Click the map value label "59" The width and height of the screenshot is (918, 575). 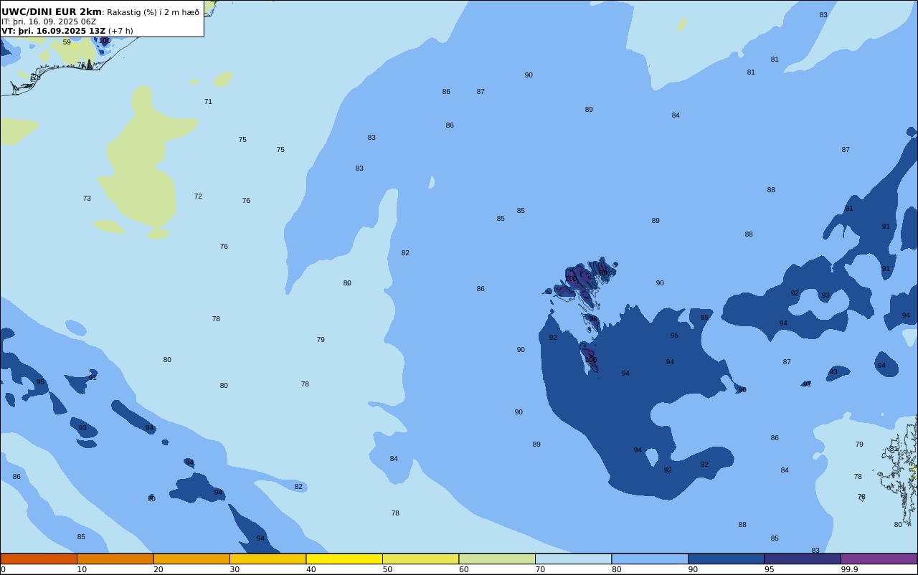point(67,42)
